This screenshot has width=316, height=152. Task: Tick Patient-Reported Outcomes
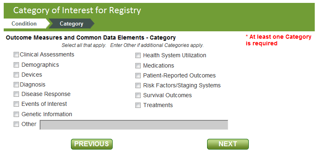[x=138, y=76]
